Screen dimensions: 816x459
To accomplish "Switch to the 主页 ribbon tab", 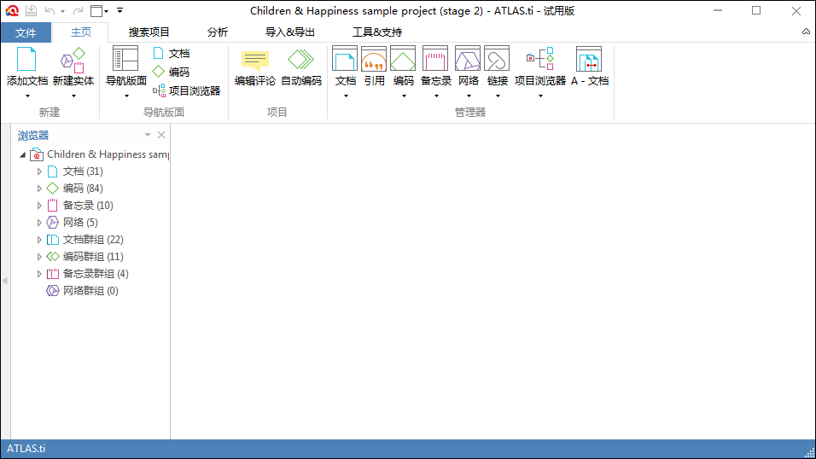I will (x=81, y=32).
